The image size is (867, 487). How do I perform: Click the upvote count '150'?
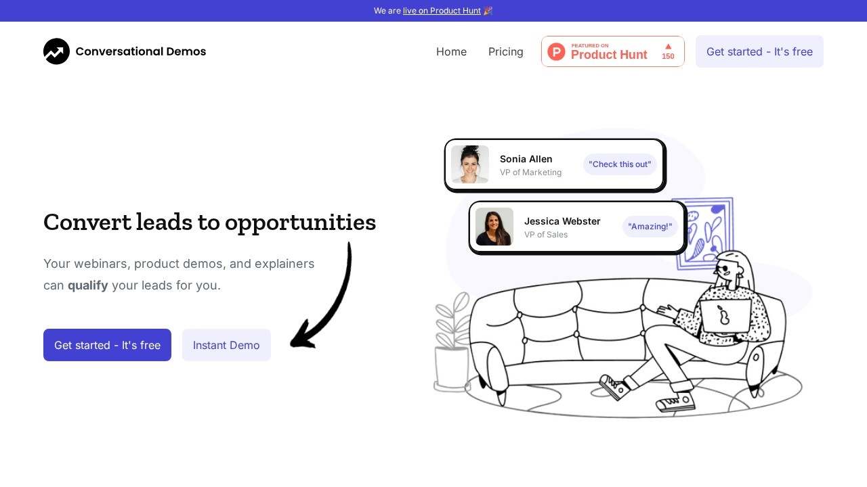[668, 56]
